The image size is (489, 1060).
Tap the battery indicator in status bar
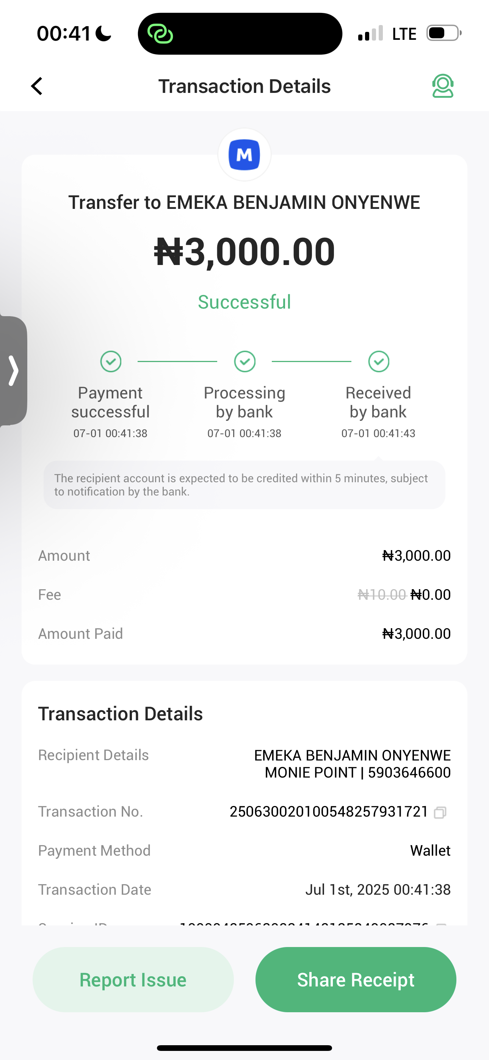pos(443,33)
